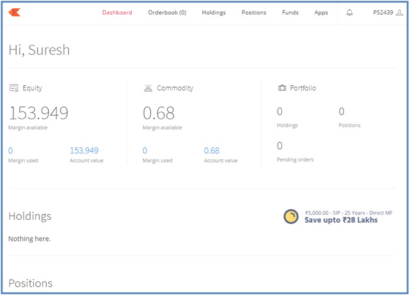Open the Dashboard tab

117,12
